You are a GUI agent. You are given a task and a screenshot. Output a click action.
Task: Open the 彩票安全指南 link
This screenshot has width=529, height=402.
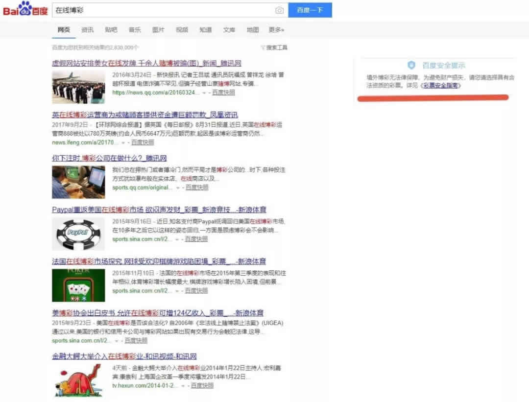[x=441, y=85]
